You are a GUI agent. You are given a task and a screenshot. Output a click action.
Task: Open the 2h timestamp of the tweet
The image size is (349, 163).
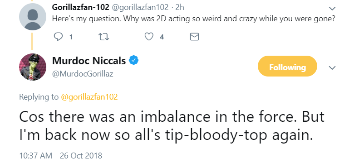point(180,7)
